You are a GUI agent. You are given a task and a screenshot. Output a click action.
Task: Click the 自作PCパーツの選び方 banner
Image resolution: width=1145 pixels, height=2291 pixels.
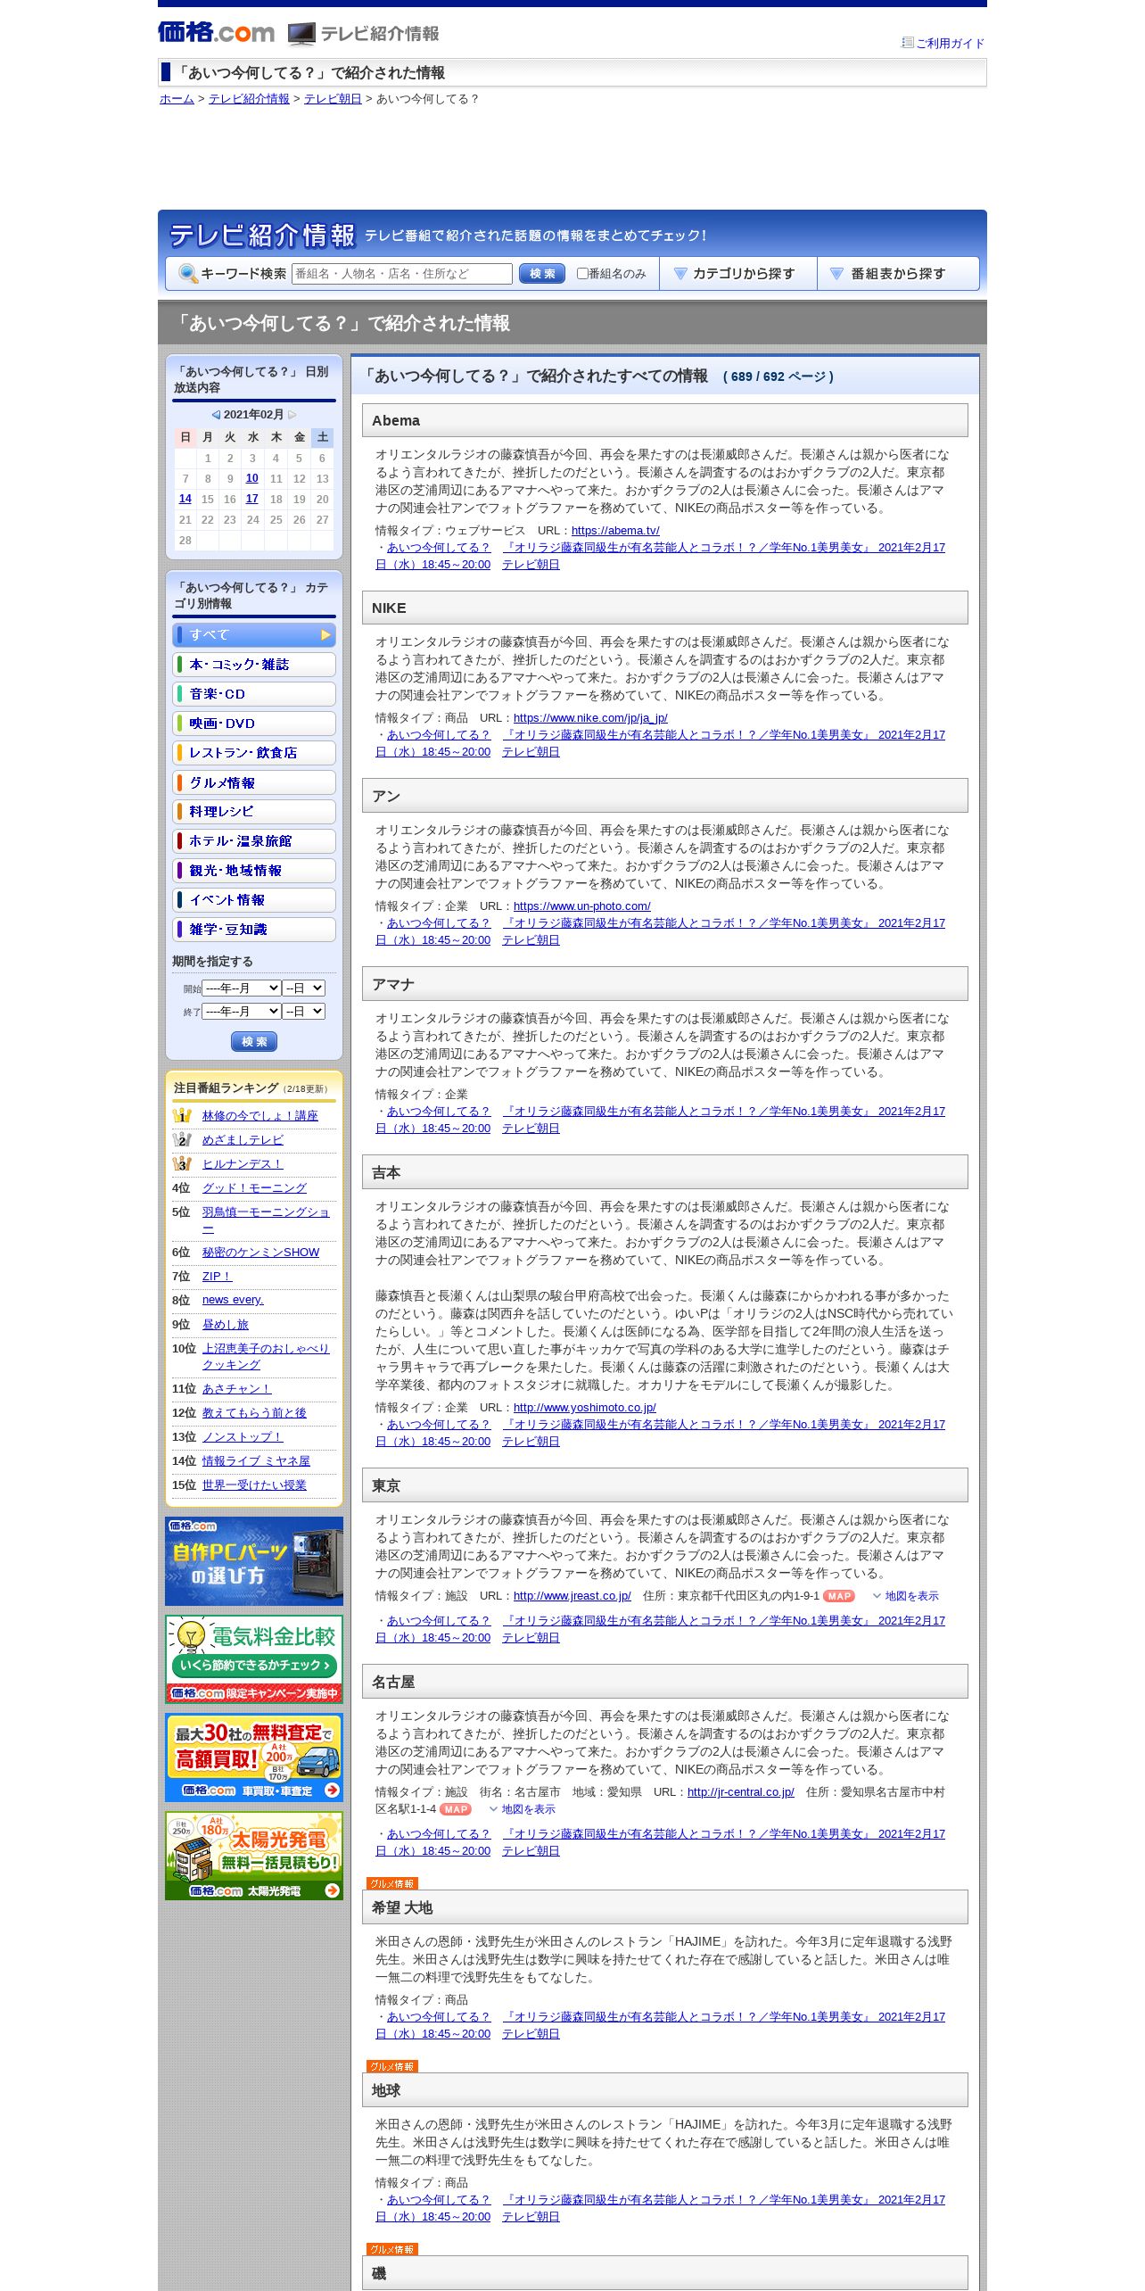(254, 1561)
